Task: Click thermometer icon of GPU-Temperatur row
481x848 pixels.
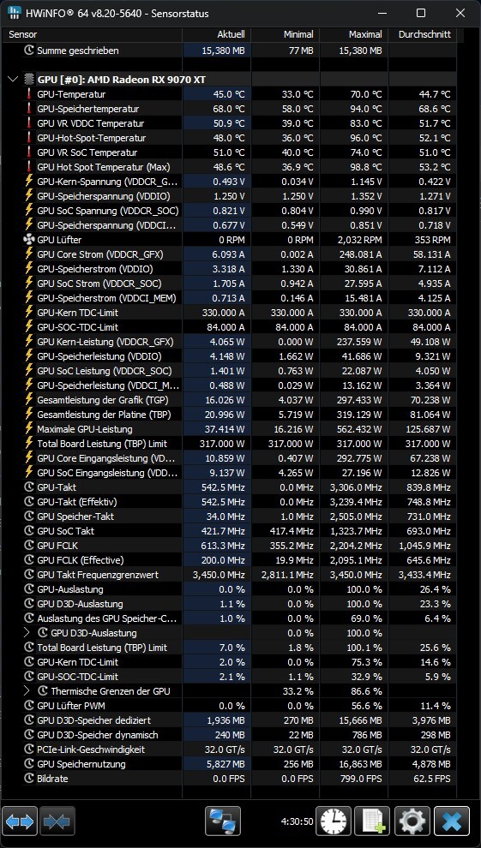Action: pos(29,94)
